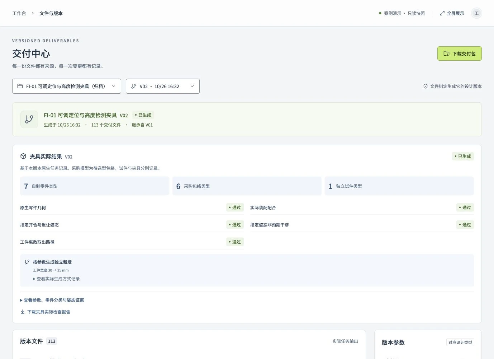The width and height of the screenshot is (494, 359).
Task: Click 全屏展示 text in top bar
Action: (456, 13)
